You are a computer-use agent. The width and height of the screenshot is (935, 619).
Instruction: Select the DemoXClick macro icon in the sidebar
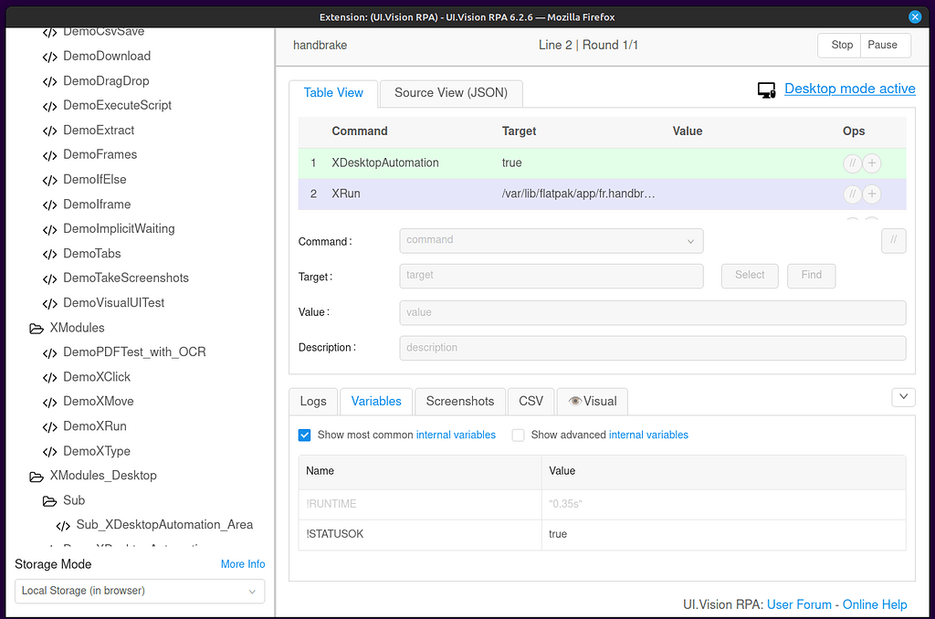click(x=51, y=376)
